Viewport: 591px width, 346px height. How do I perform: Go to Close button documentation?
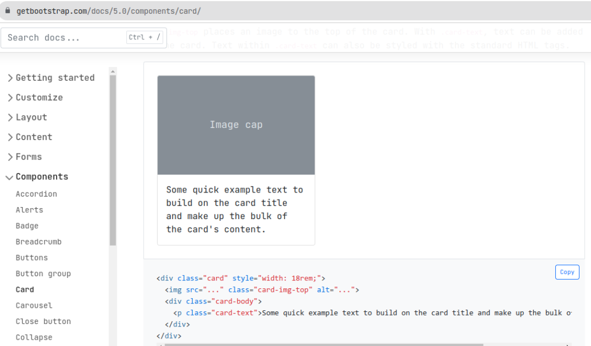click(43, 321)
